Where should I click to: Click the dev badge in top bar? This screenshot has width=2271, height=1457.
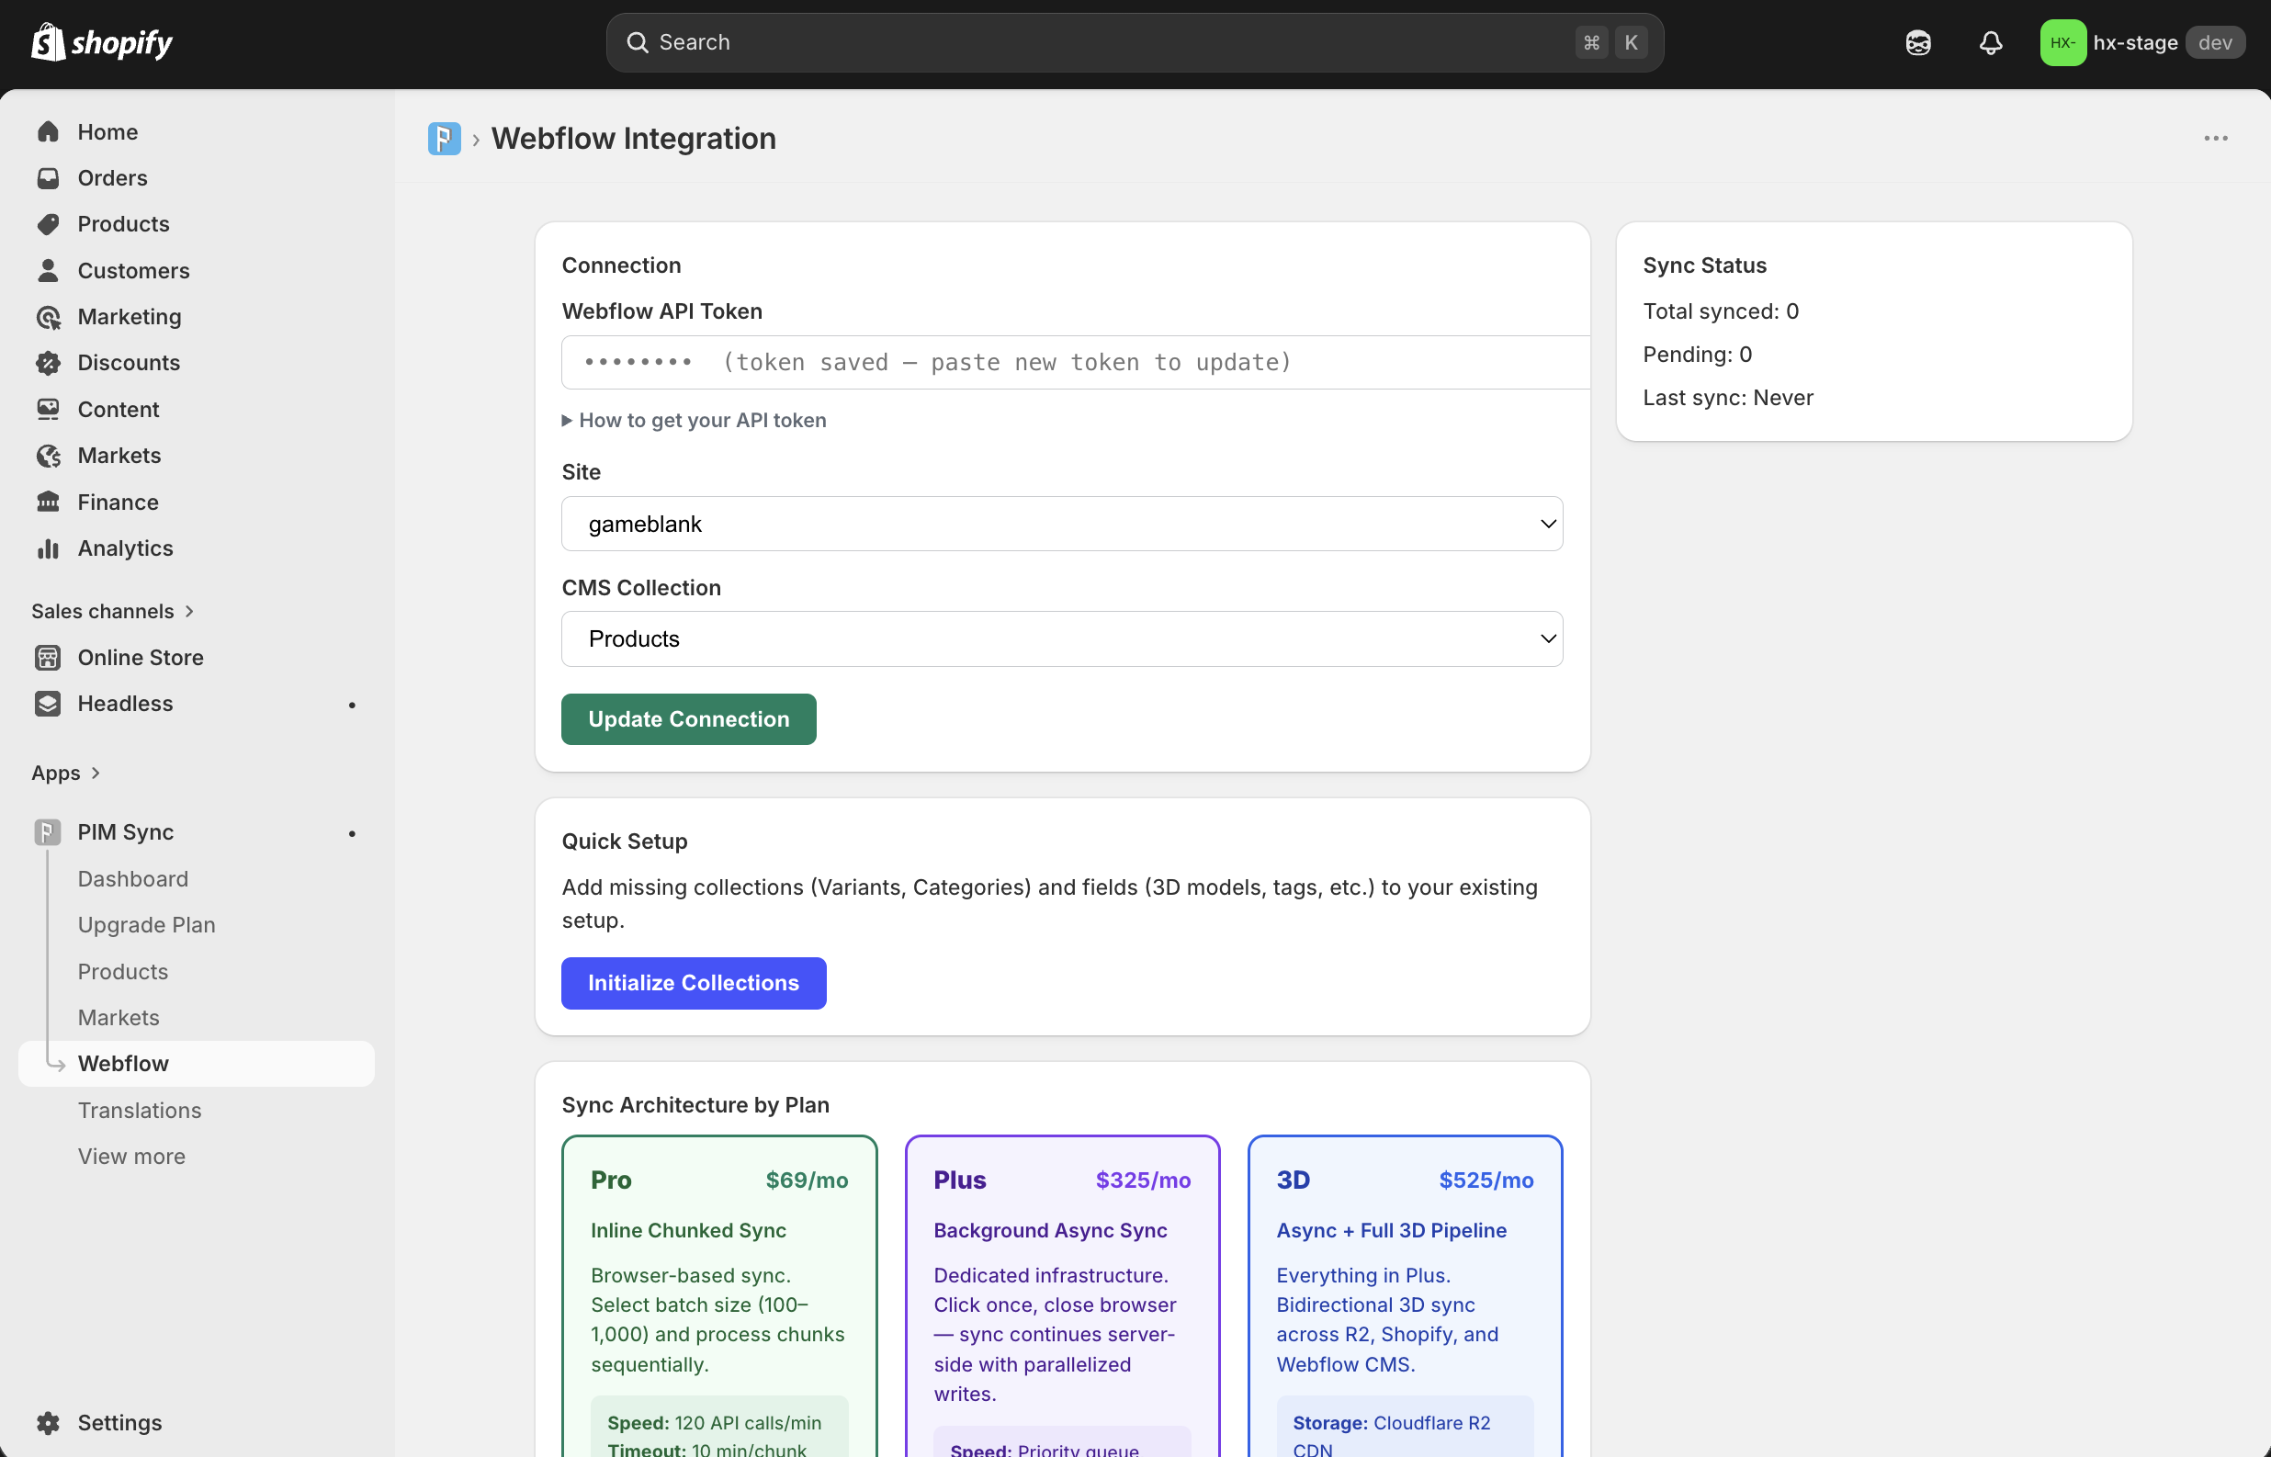2215,42
